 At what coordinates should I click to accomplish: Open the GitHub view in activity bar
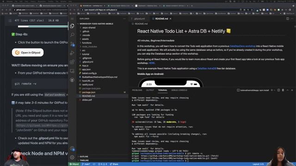tap(72, 80)
